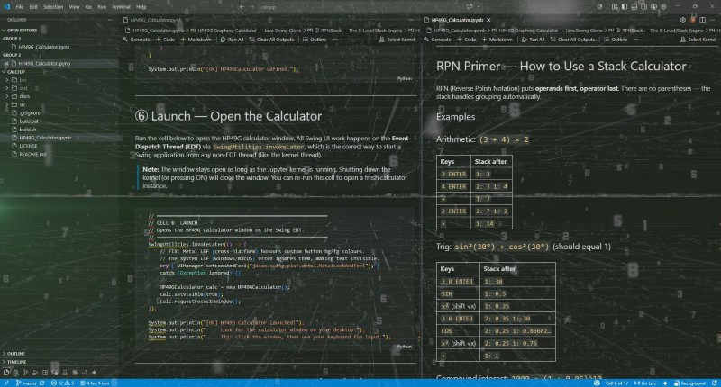The height and width of the screenshot is (387, 721).
Task: Open the build.bat file
Action: (x=29, y=121)
